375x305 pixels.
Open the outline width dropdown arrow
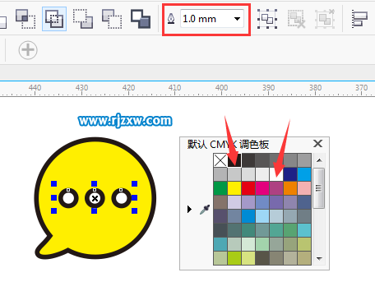[237, 19]
